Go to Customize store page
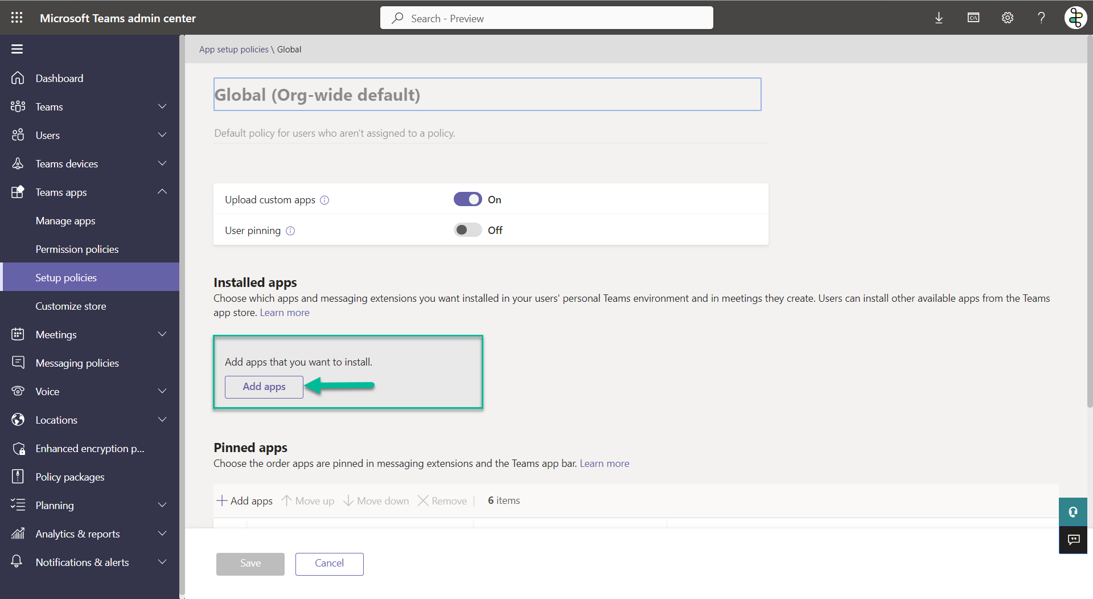This screenshot has height=599, width=1093. [71, 306]
